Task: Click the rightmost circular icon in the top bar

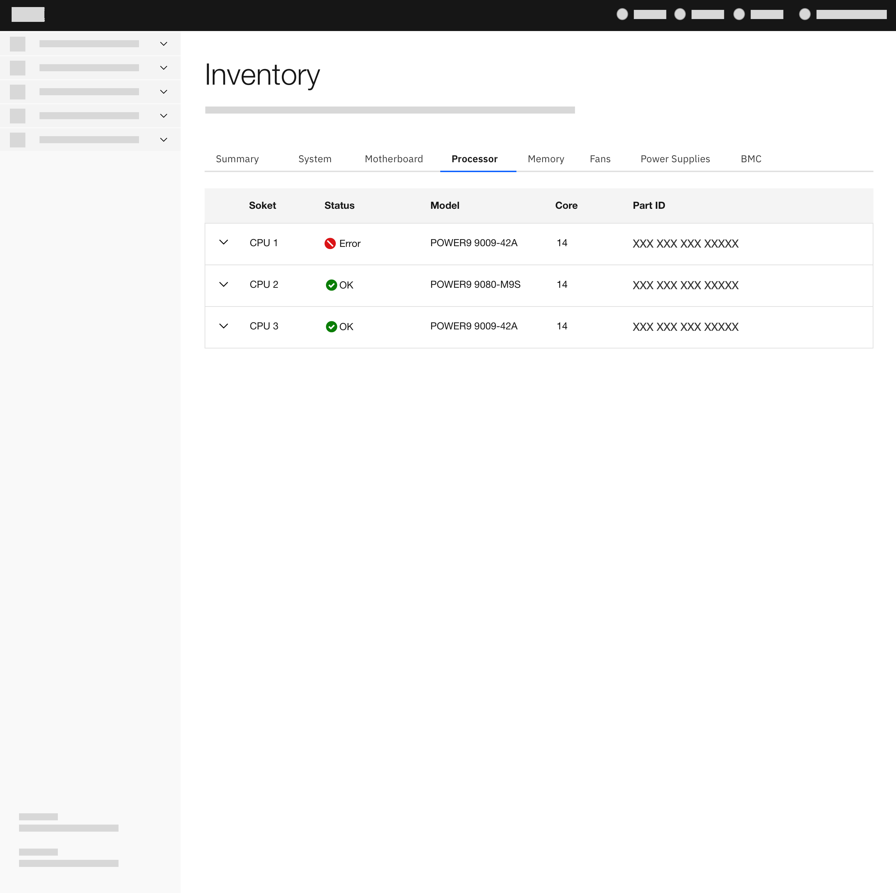Action: [x=805, y=14]
